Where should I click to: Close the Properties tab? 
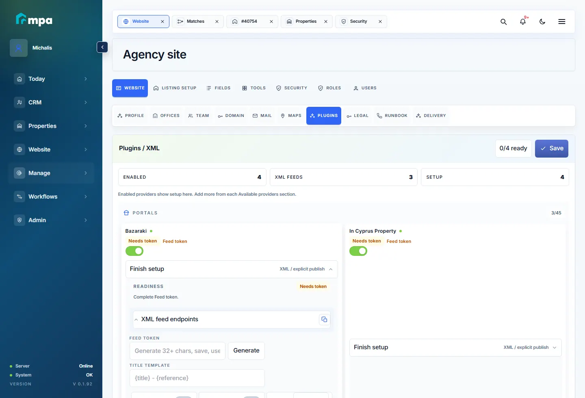(326, 22)
